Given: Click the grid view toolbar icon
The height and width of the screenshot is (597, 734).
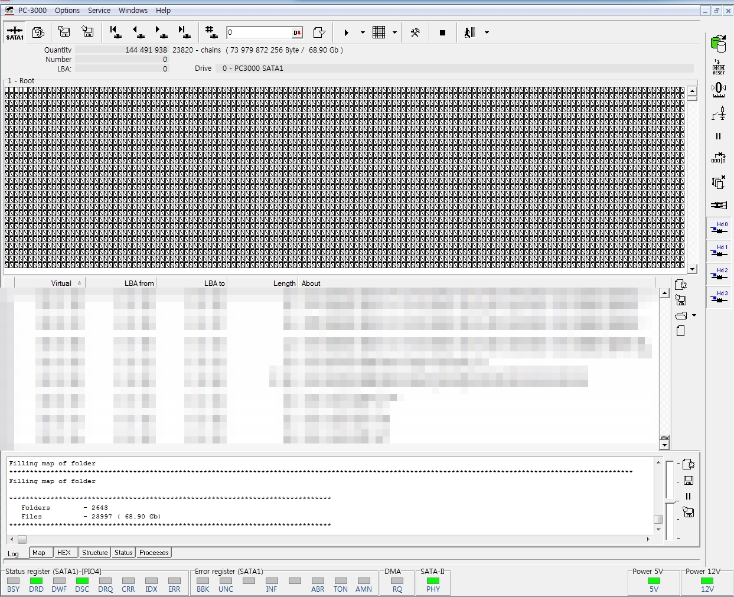Looking at the screenshot, I should tap(379, 32).
